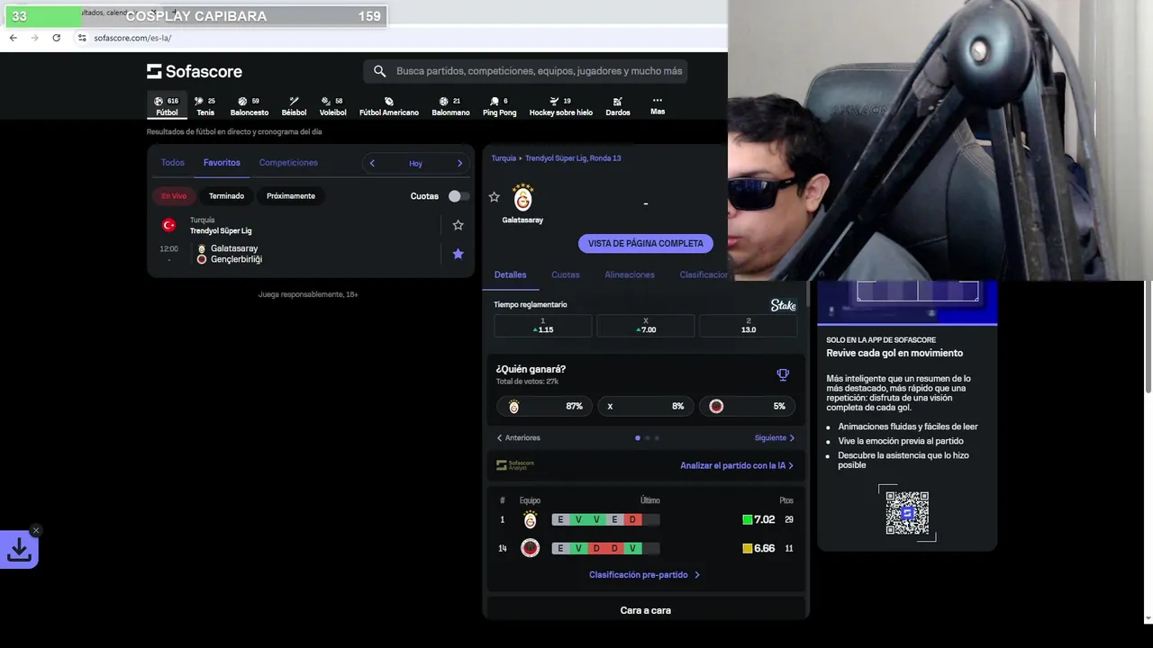Reload the browser page
This screenshot has height=648, width=1153.
tap(56, 38)
